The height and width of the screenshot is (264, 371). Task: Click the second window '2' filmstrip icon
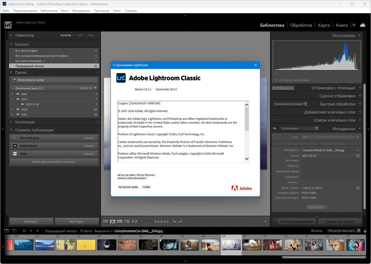tap(14, 231)
